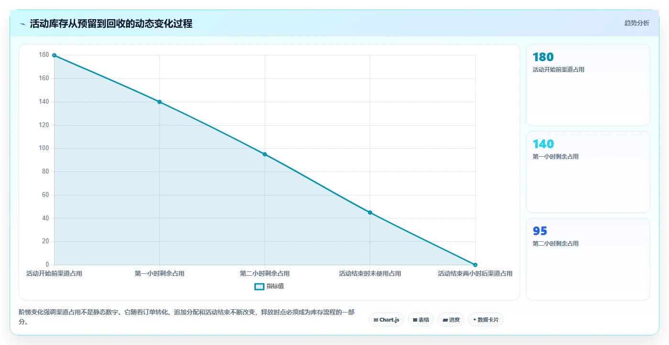This screenshot has width=669, height=345.
Task: Click the chart title 活动库存从预留到回收的动态变化过程
Action: tap(111, 24)
